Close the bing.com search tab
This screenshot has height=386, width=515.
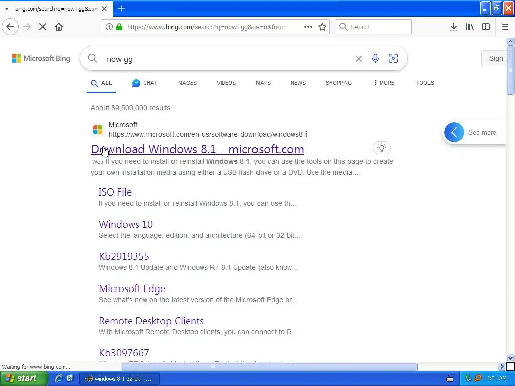click(x=104, y=9)
